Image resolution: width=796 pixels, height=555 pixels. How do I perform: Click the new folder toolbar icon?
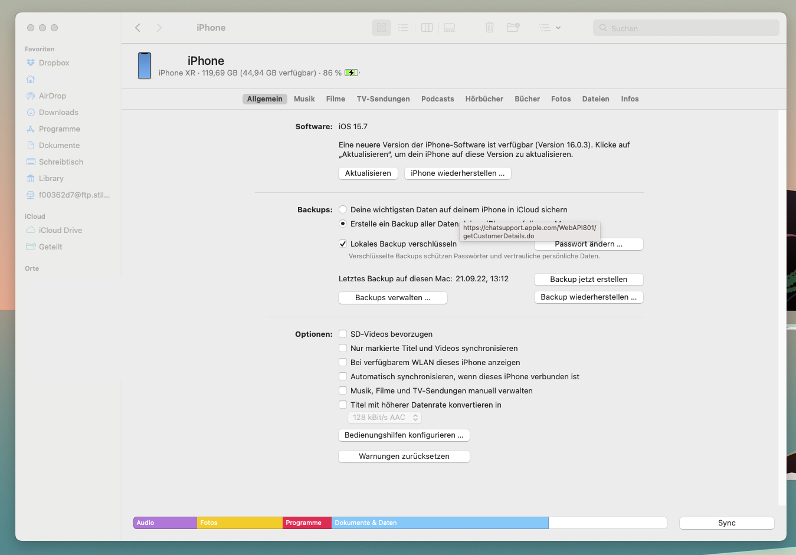(513, 28)
